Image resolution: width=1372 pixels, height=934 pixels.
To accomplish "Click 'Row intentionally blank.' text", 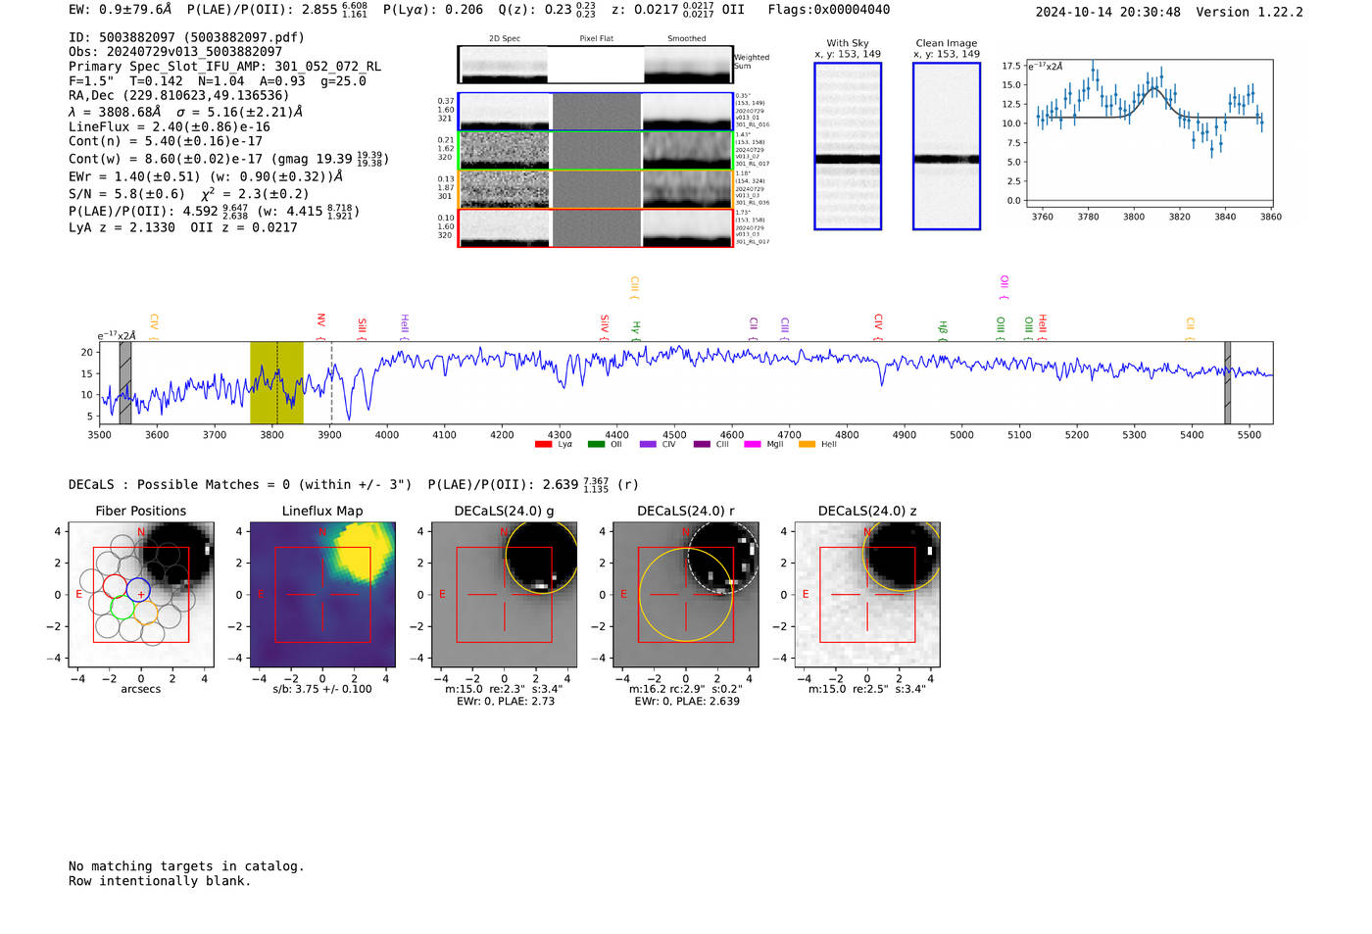I will [x=160, y=881].
